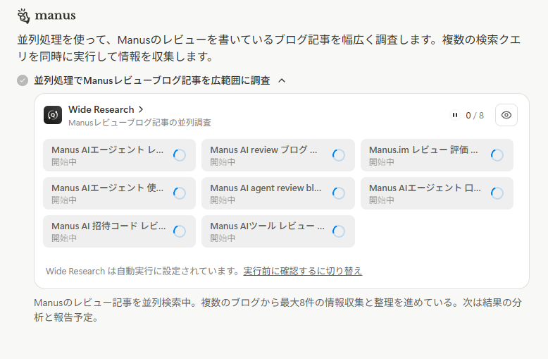The image size is (548, 359).
Task: Open the Manus AIエージェント 使... subtask card
Action: click(x=108, y=193)
